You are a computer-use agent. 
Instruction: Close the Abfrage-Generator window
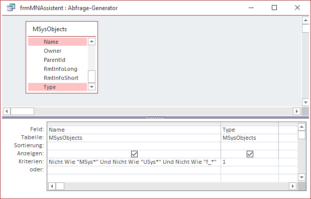[x=297, y=8]
